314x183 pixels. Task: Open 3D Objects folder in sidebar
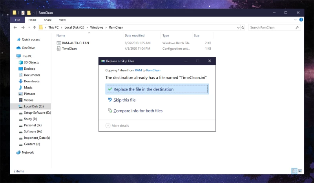tap(31, 62)
